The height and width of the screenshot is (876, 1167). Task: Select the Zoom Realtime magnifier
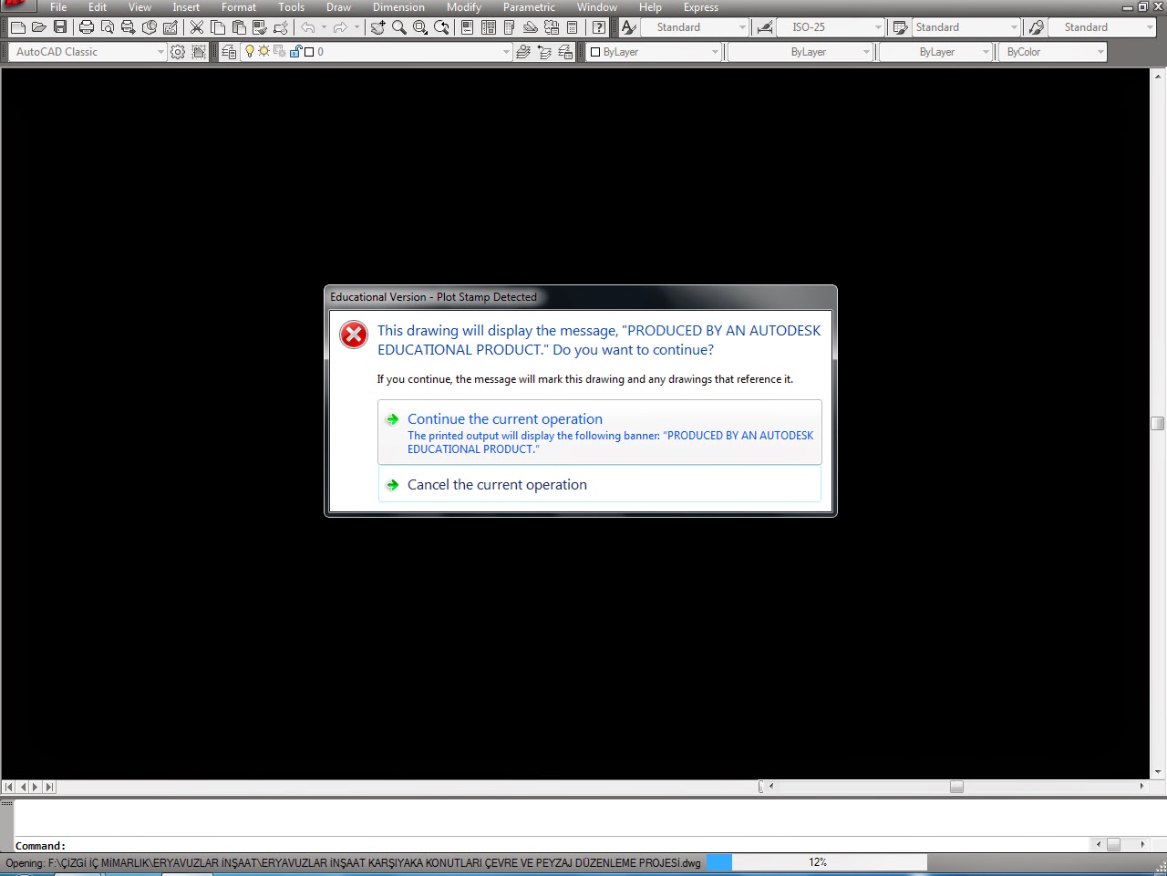coord(399,27)
